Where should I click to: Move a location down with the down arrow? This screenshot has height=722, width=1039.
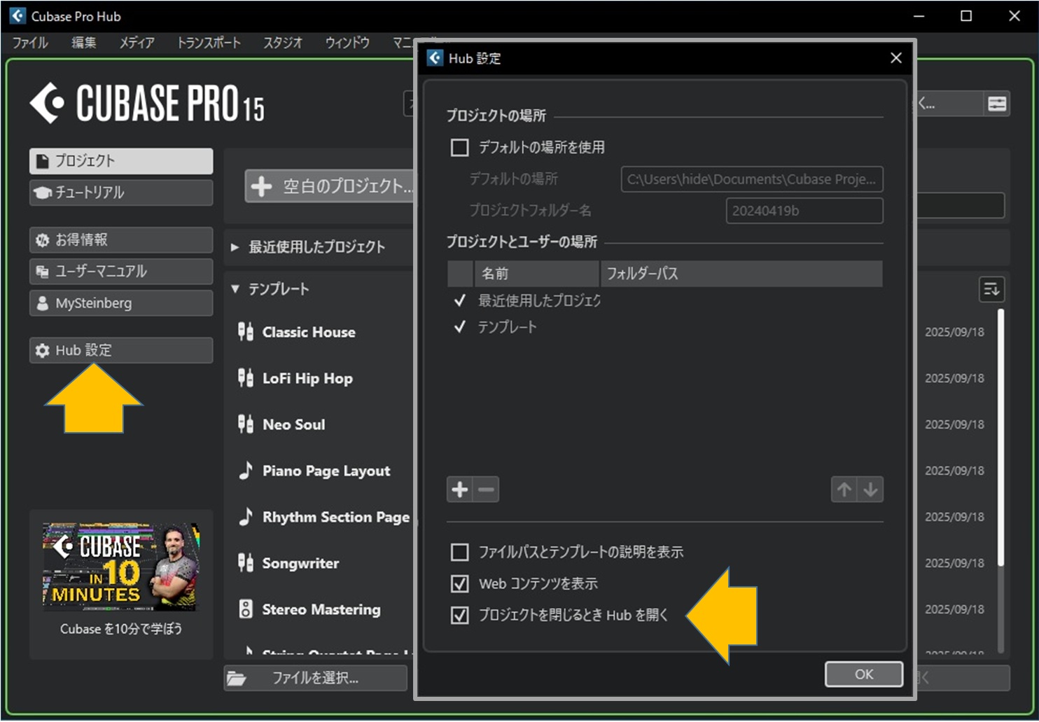click(870, 489)
